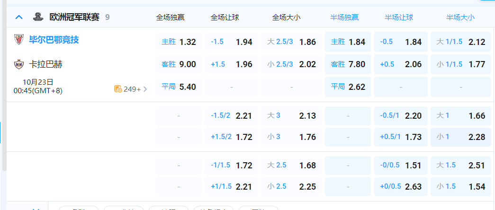Open 卡拉巴赫 team name link
Viewport: 495px width, 210px height.
[47, 64]
